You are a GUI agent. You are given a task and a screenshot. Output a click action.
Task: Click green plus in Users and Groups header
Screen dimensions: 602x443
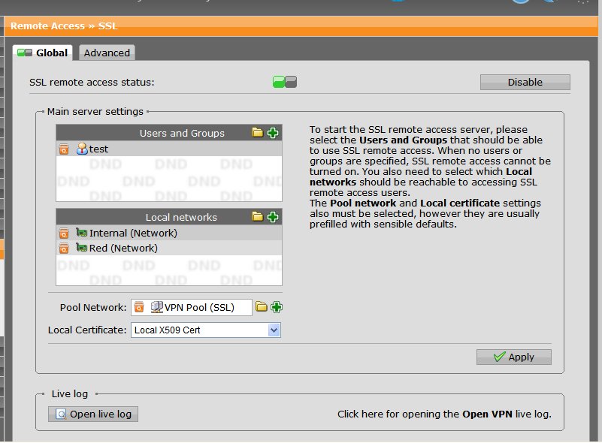point(273,133)
